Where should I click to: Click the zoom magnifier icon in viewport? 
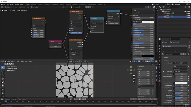click(134, 75)
